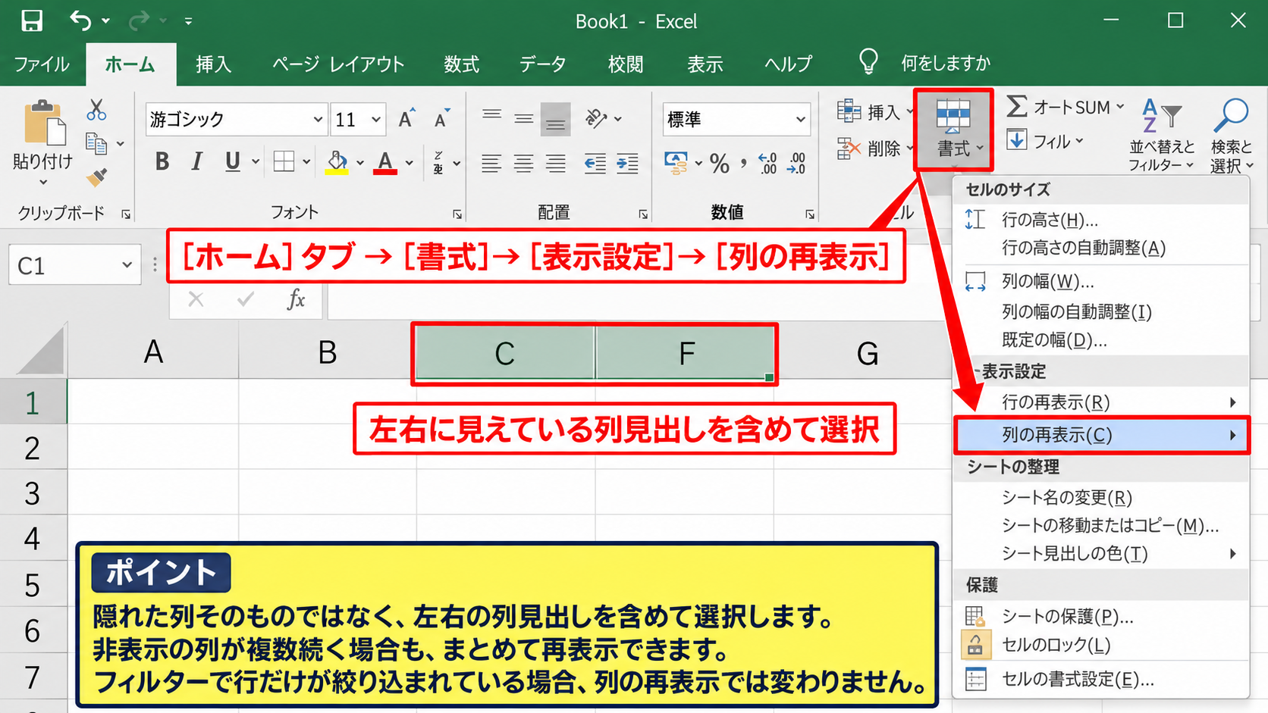Screen dimensions: 1268x713
Task: Expand the Name Box dropdown arrow
Action: point(127,265)
